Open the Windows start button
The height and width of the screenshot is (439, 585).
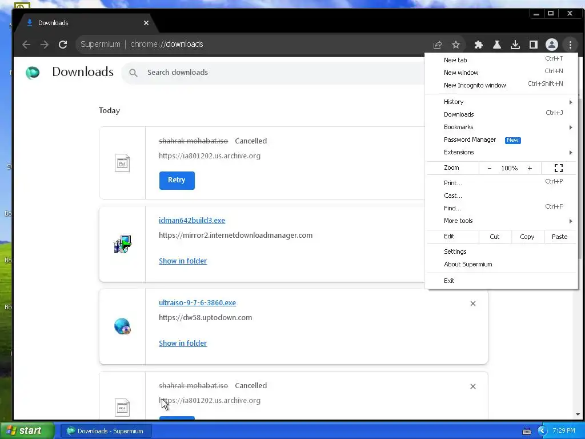click(27, 431)
